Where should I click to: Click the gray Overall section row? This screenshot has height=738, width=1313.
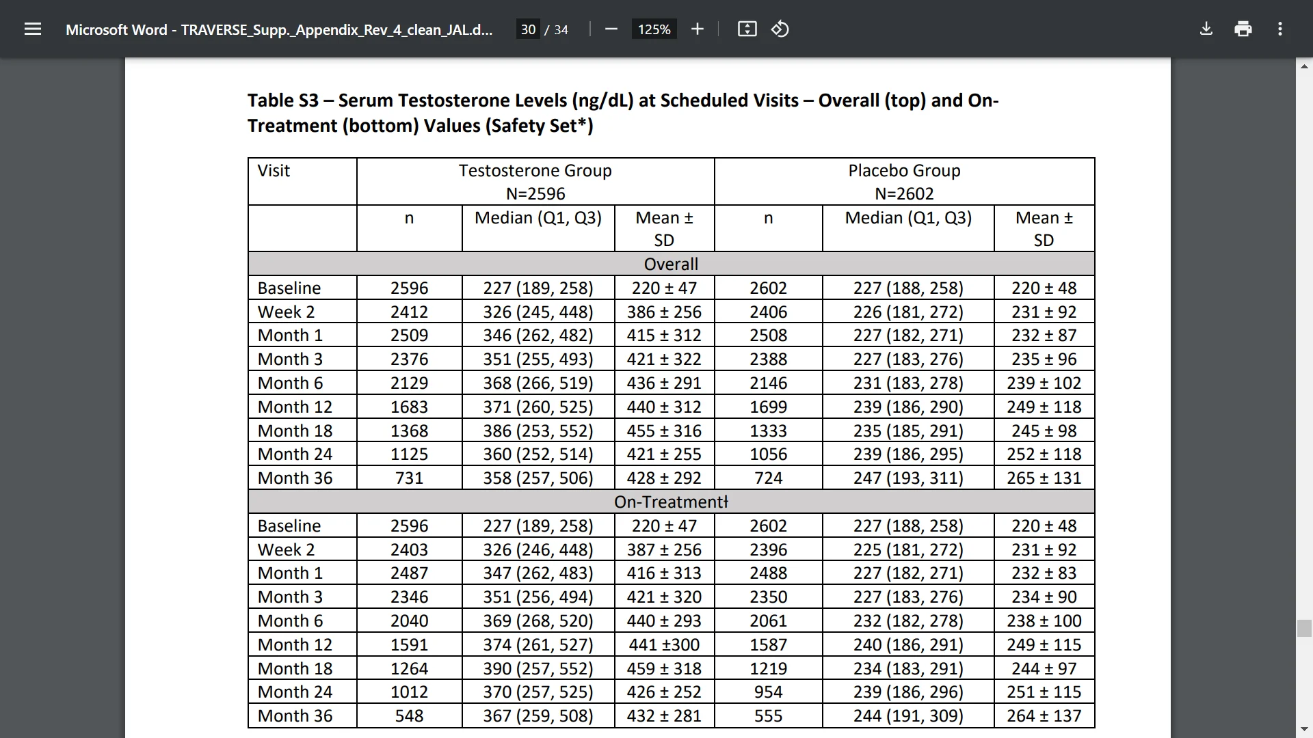point(671,264)
